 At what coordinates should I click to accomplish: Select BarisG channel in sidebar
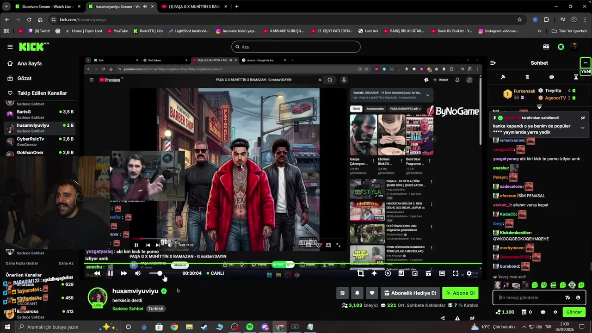click(41, 114)
